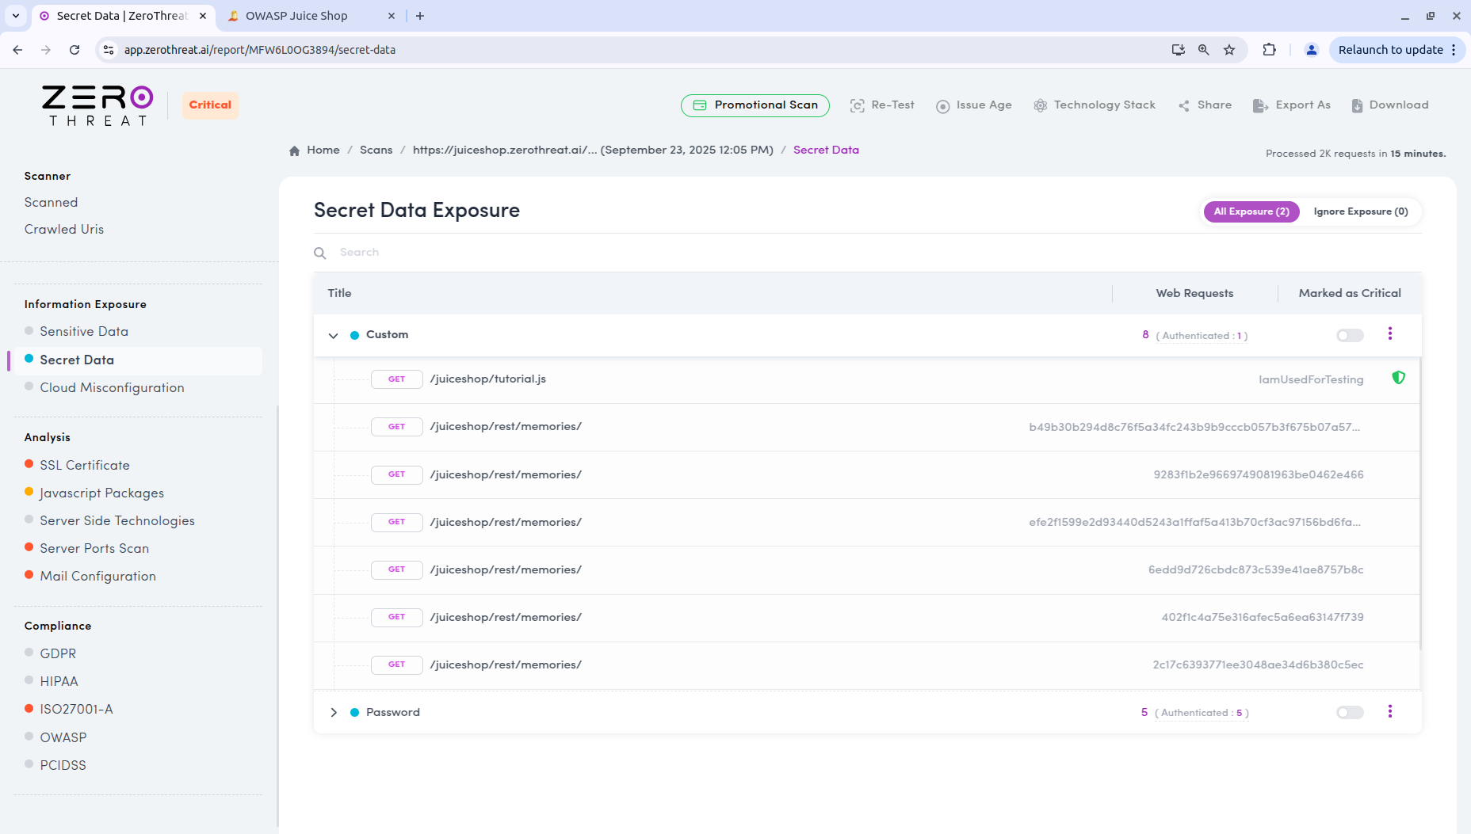Open the Issue Age view

click(973, 105)
